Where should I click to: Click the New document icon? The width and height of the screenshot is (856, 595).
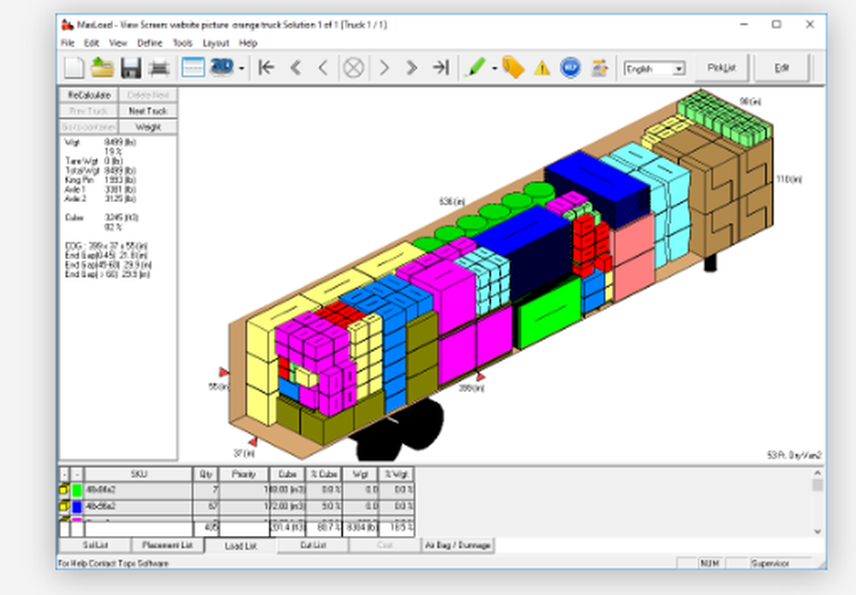(x=74, y=68)
